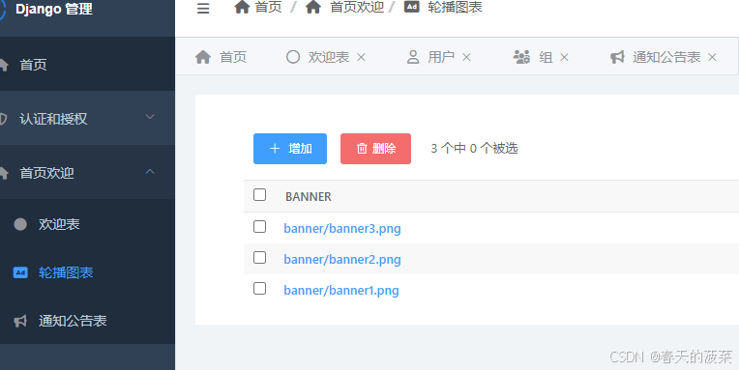Screen dimensions: 739x370
Task: Close the 通知公告表 tab
Action: (712, 57)
